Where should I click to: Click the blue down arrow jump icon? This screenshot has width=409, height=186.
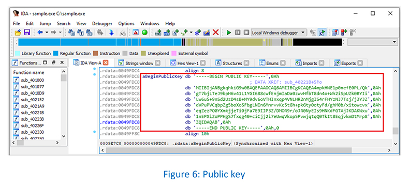pyautogui.click(x=111, y=33)
